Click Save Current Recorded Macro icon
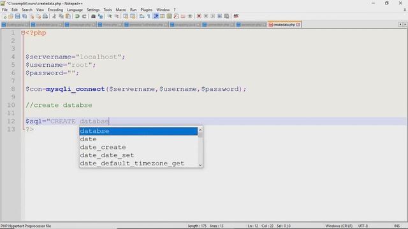Screen dimensions: 408x229 (x=227, y=17)
